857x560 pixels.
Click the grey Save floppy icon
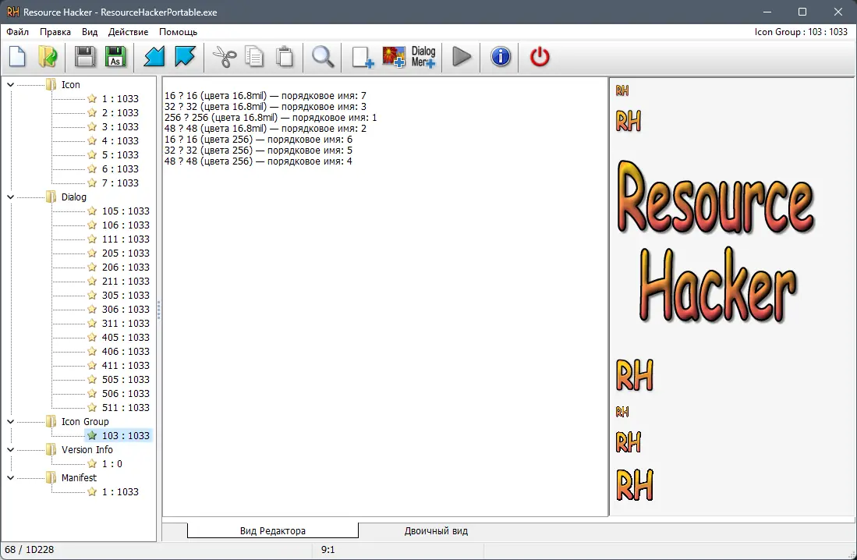(x=85, y=57)
